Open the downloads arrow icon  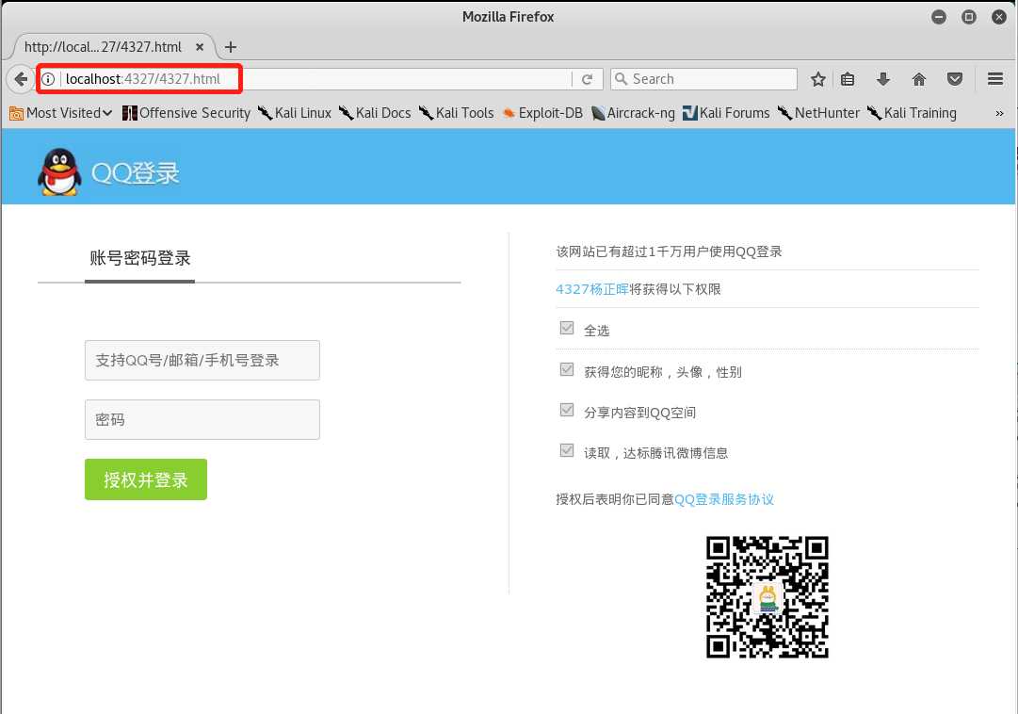(883, 79)
